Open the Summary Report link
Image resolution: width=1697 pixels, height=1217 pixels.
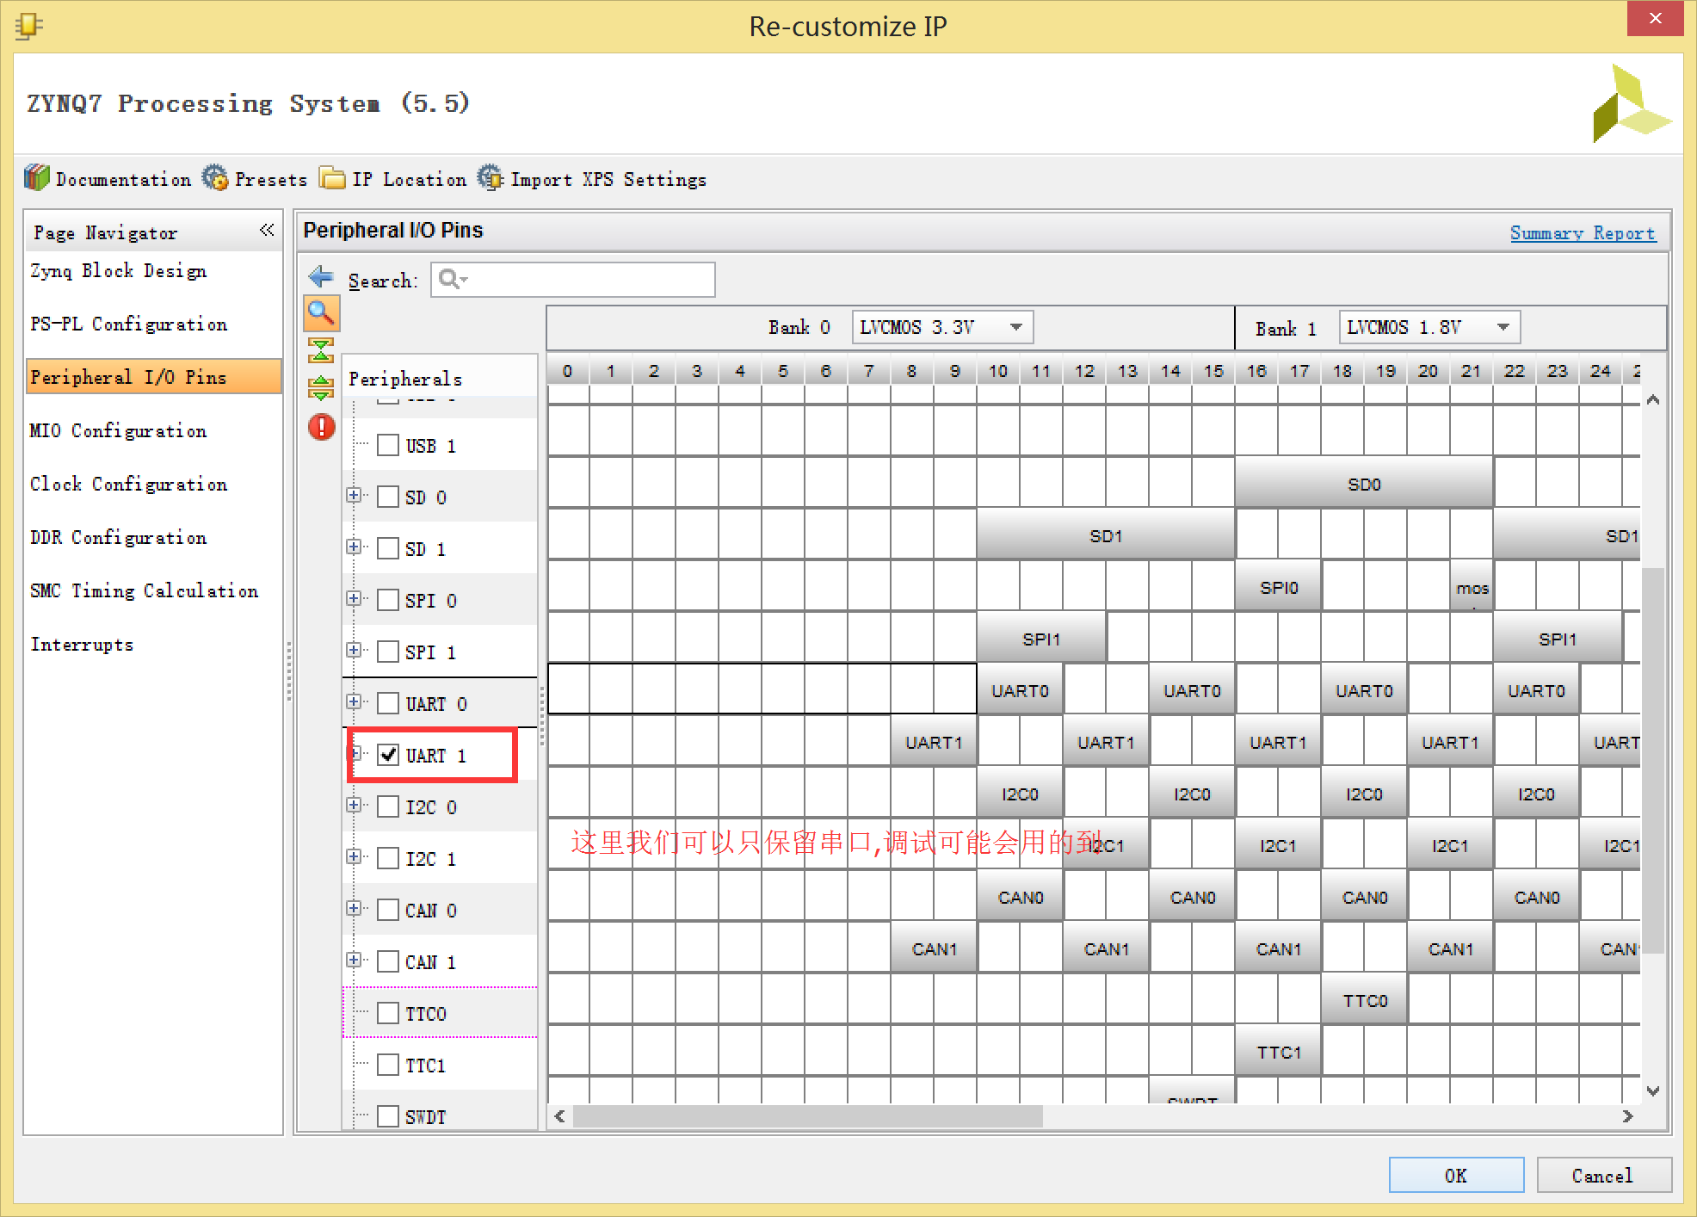pyautogui.click(x=1583, y=232)
